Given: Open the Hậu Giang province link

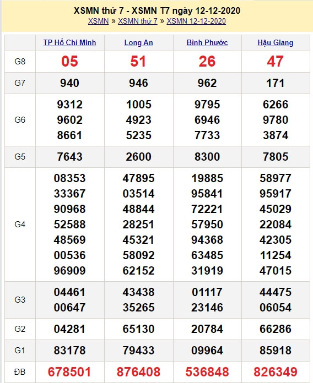Looking at the screenshot, I should coord(276,42).
